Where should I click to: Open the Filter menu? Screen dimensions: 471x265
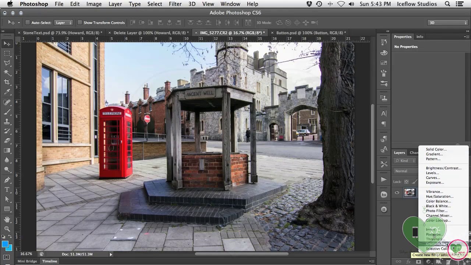point(175,4)
